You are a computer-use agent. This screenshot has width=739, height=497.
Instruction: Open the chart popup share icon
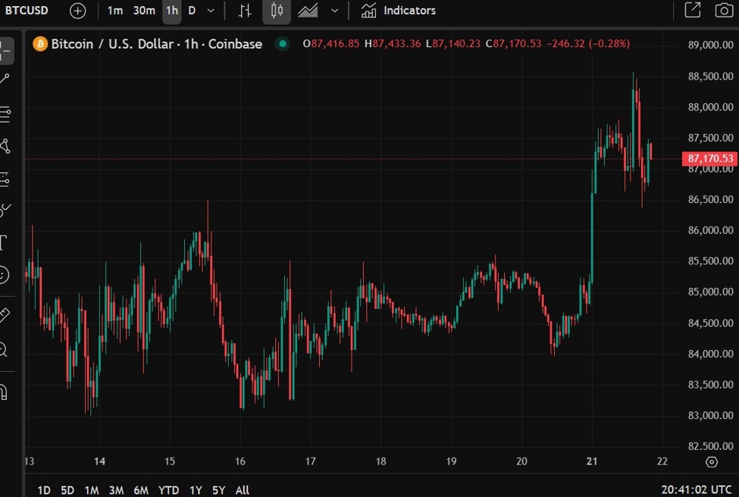point(692,10)
